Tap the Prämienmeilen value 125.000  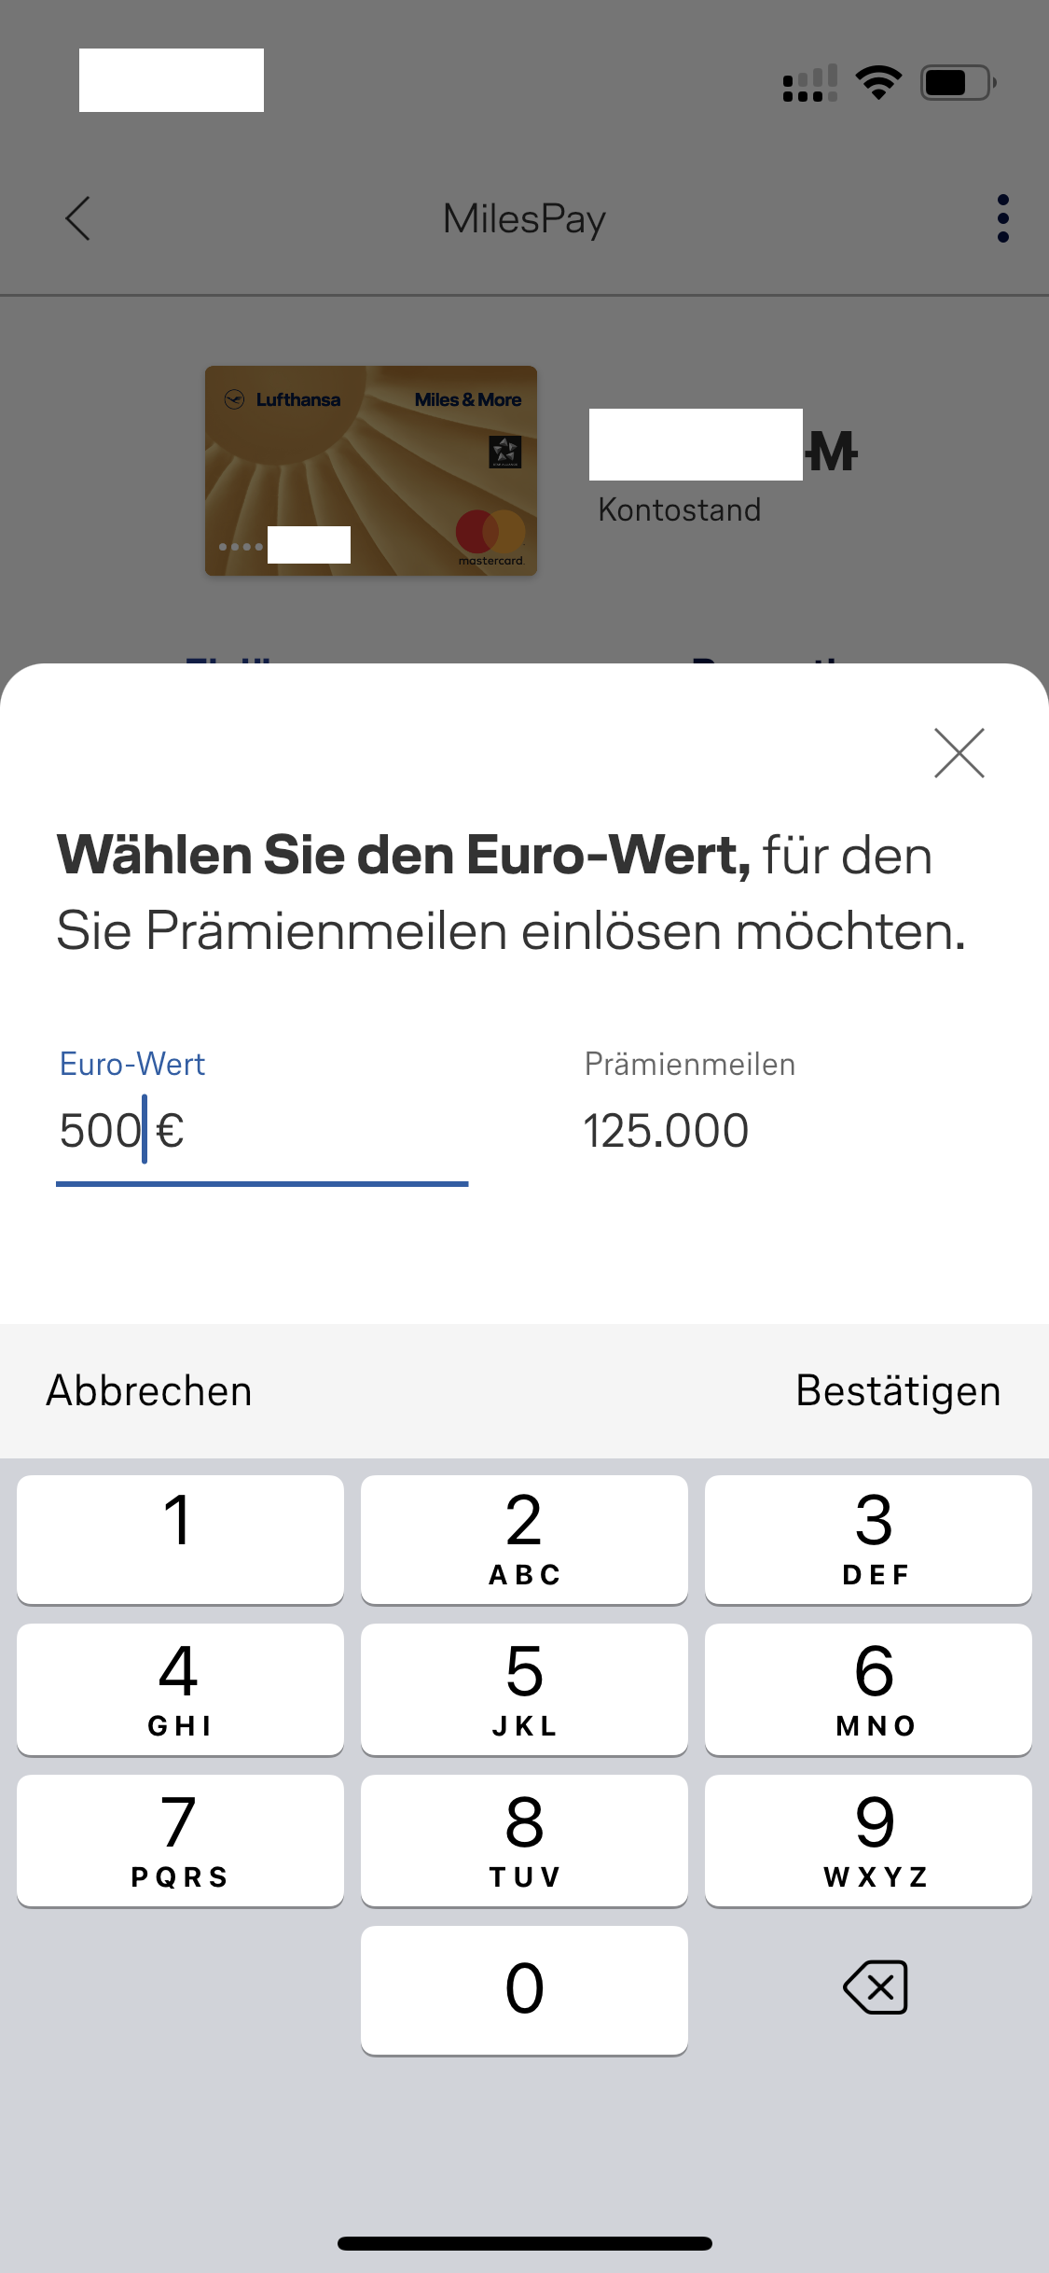(666, 1131)
